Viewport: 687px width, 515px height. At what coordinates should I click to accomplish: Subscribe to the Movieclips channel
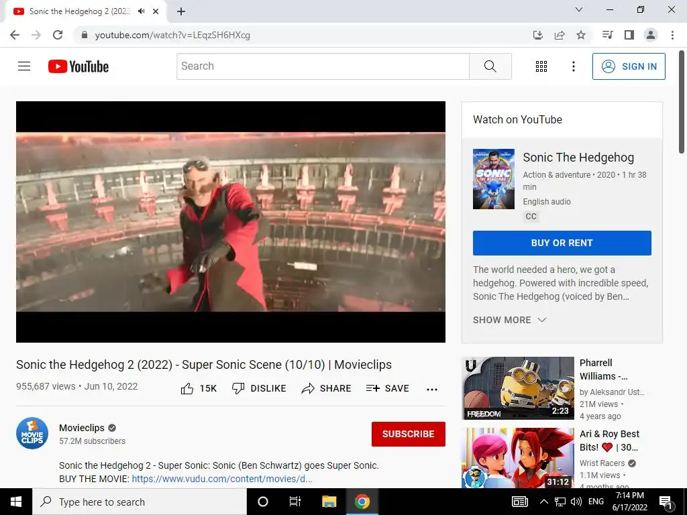click(409, 434)
